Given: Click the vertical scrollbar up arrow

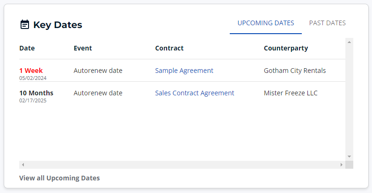Looking at the screenshot, I should pos(349,42).
